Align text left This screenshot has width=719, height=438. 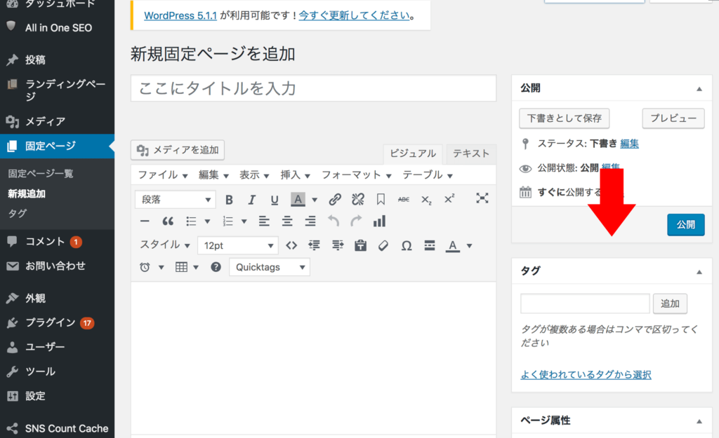[264, 221]
